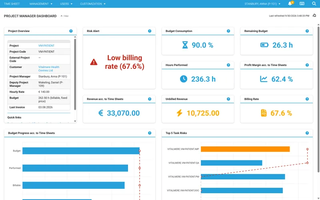The image size is (320, 200).
Task: Click the Performed bar in Budget Progress
Action: click(x=75, y=168)
